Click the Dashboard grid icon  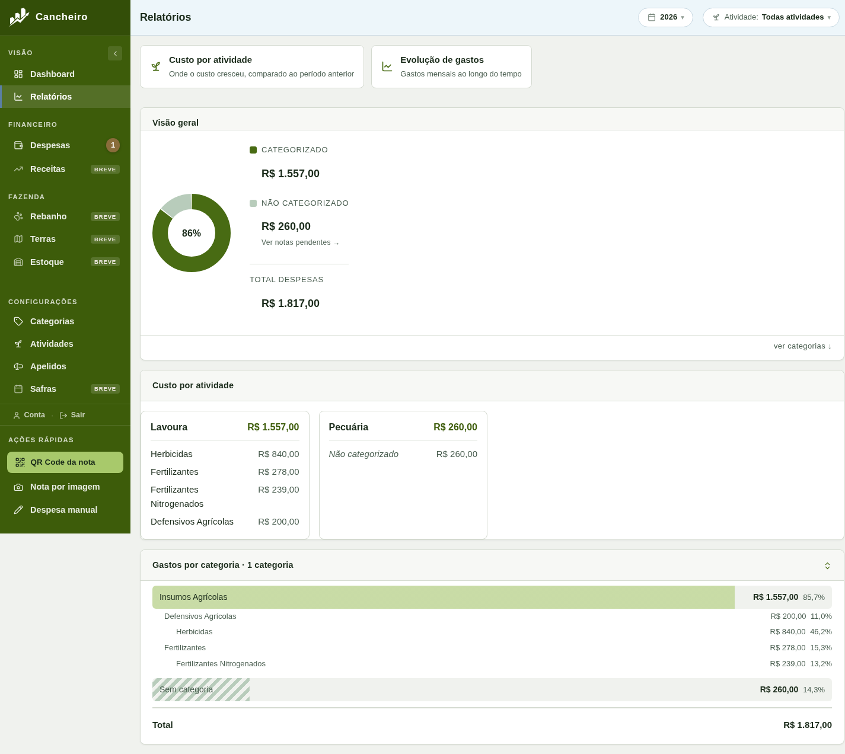click(18, 74)
